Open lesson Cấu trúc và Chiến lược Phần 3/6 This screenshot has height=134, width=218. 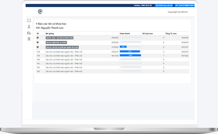(64, 60)
